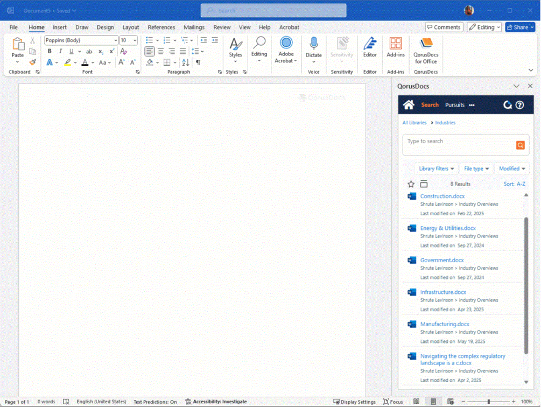The image size is (541, 407).
Task: Click the orange search magnifier button
Action: click(x=520, y=145)
